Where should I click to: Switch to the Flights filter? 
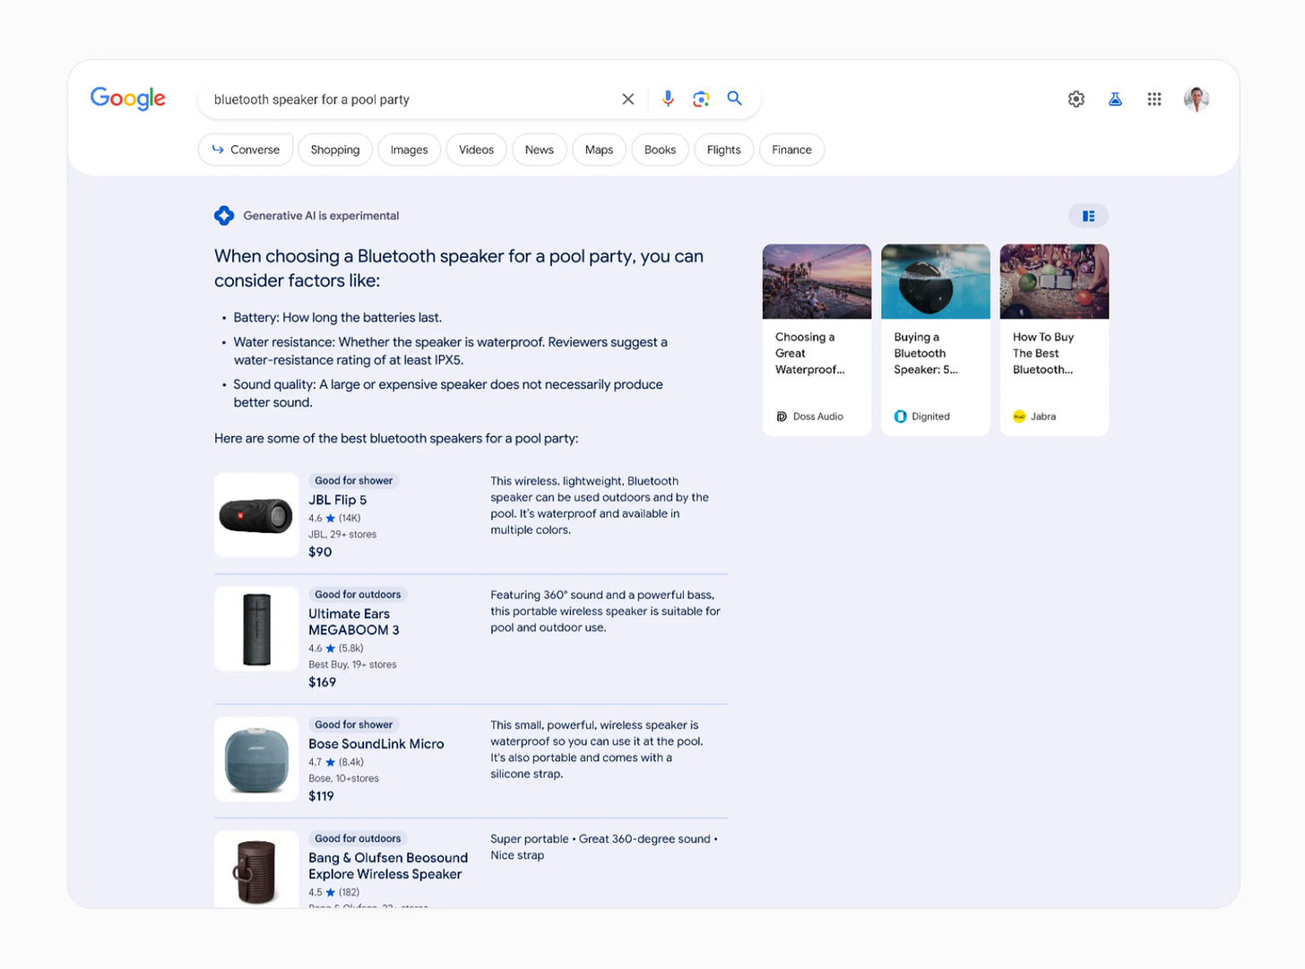pyautogui.click(x=723, y=150)
